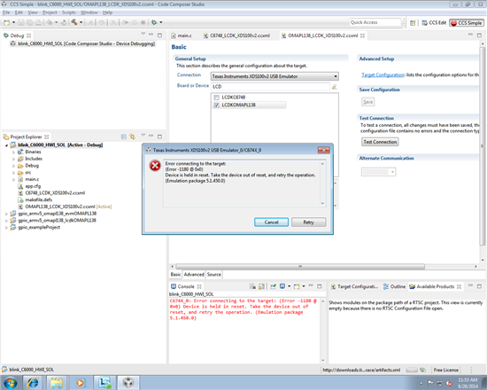
Task: Click Retry in the error dialog
Action: [x=308, y=222]
